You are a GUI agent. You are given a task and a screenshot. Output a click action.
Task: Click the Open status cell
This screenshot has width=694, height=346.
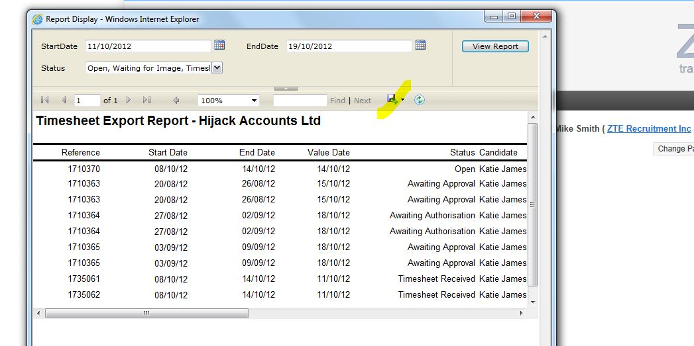[x=465, y=169]
